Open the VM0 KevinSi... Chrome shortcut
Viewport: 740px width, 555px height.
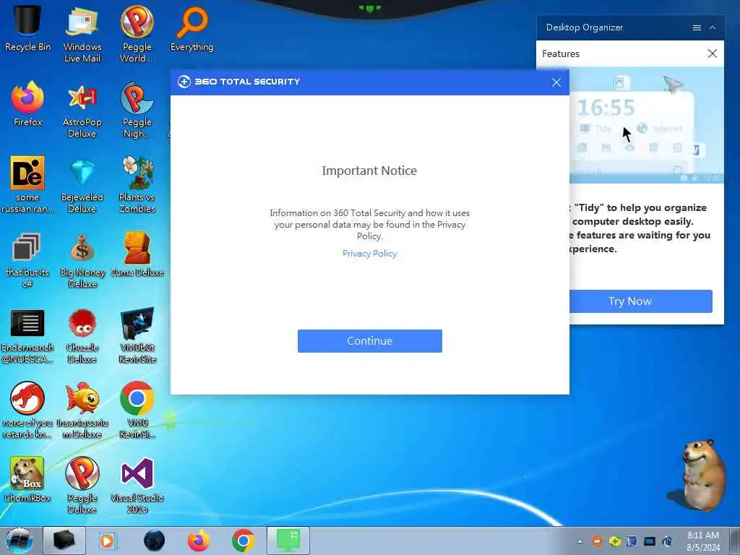(137, 409)
